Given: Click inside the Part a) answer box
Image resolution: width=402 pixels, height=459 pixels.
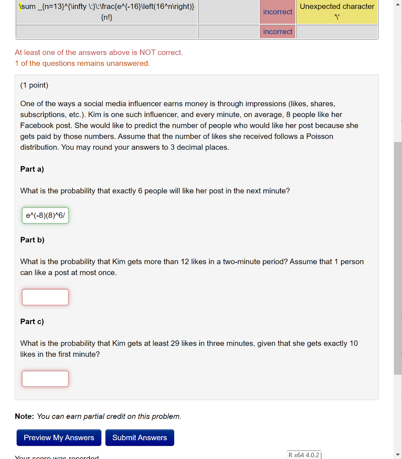Looking at the screenshot, I should pos(45,215).
